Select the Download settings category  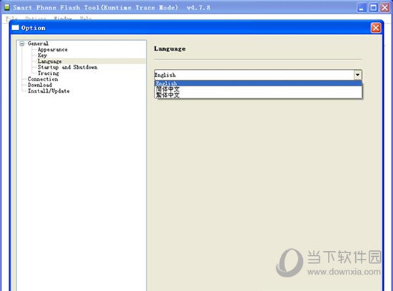point(40,85)
